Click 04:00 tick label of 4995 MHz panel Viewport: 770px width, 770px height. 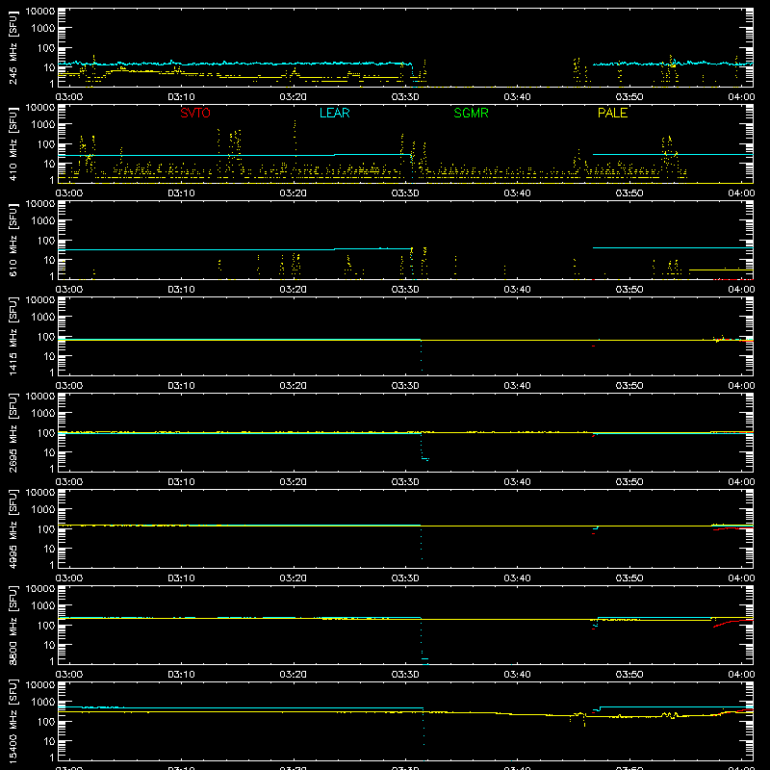[x=741, y=578]
